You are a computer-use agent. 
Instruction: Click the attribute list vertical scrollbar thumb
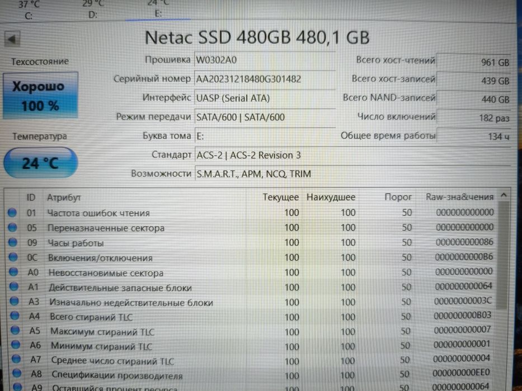(504, 254)
